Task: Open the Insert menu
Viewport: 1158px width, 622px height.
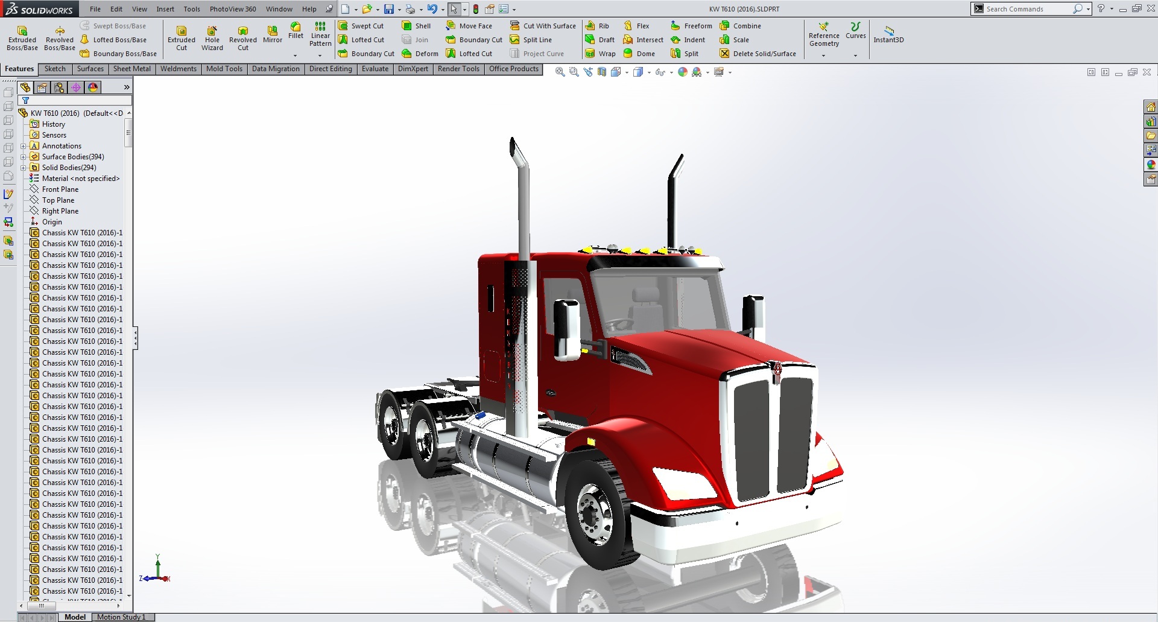Action: (165, 9)
